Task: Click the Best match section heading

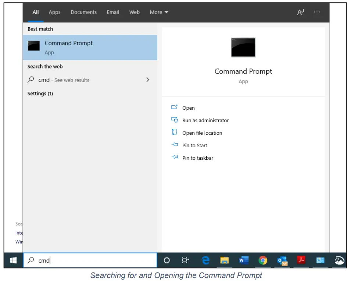Action: tap(40, 29)
